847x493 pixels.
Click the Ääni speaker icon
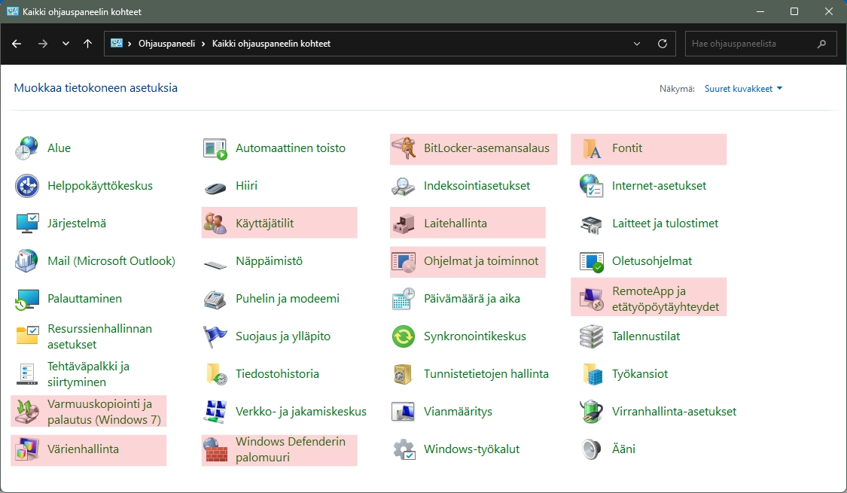coord(592,449)
